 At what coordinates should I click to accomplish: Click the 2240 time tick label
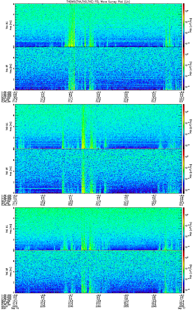click(x=70, y=306)
